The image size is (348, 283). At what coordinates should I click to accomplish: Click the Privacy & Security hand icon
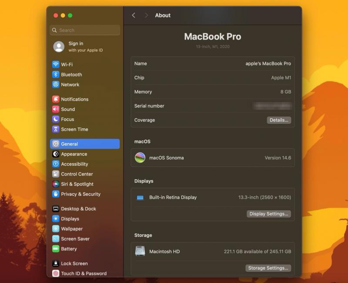point(56,194)
